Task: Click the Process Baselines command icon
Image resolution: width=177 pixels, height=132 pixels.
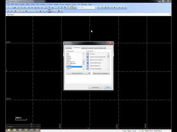Action: coord(87,69)
